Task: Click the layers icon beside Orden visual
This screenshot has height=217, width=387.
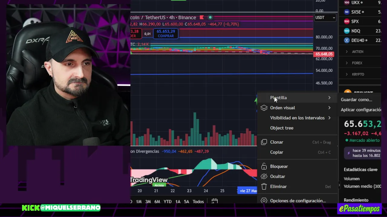Action: pos(264,108)
